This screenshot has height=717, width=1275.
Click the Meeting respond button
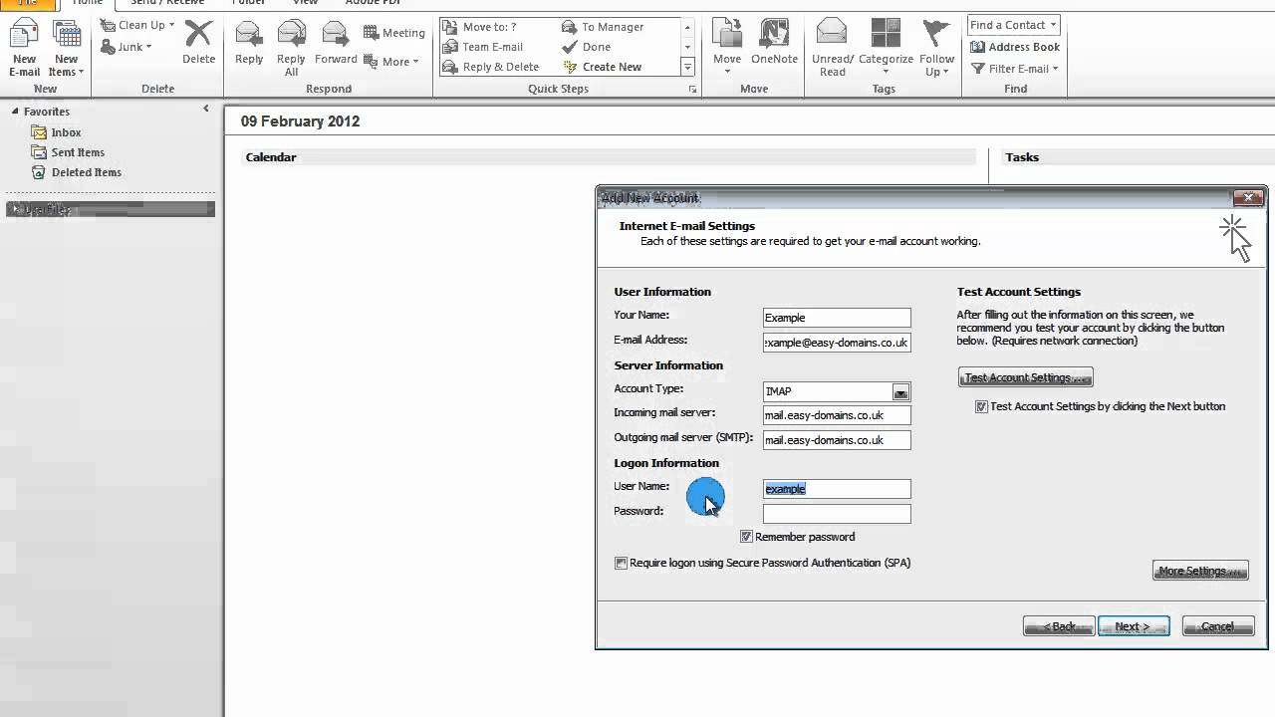[394, 33]
